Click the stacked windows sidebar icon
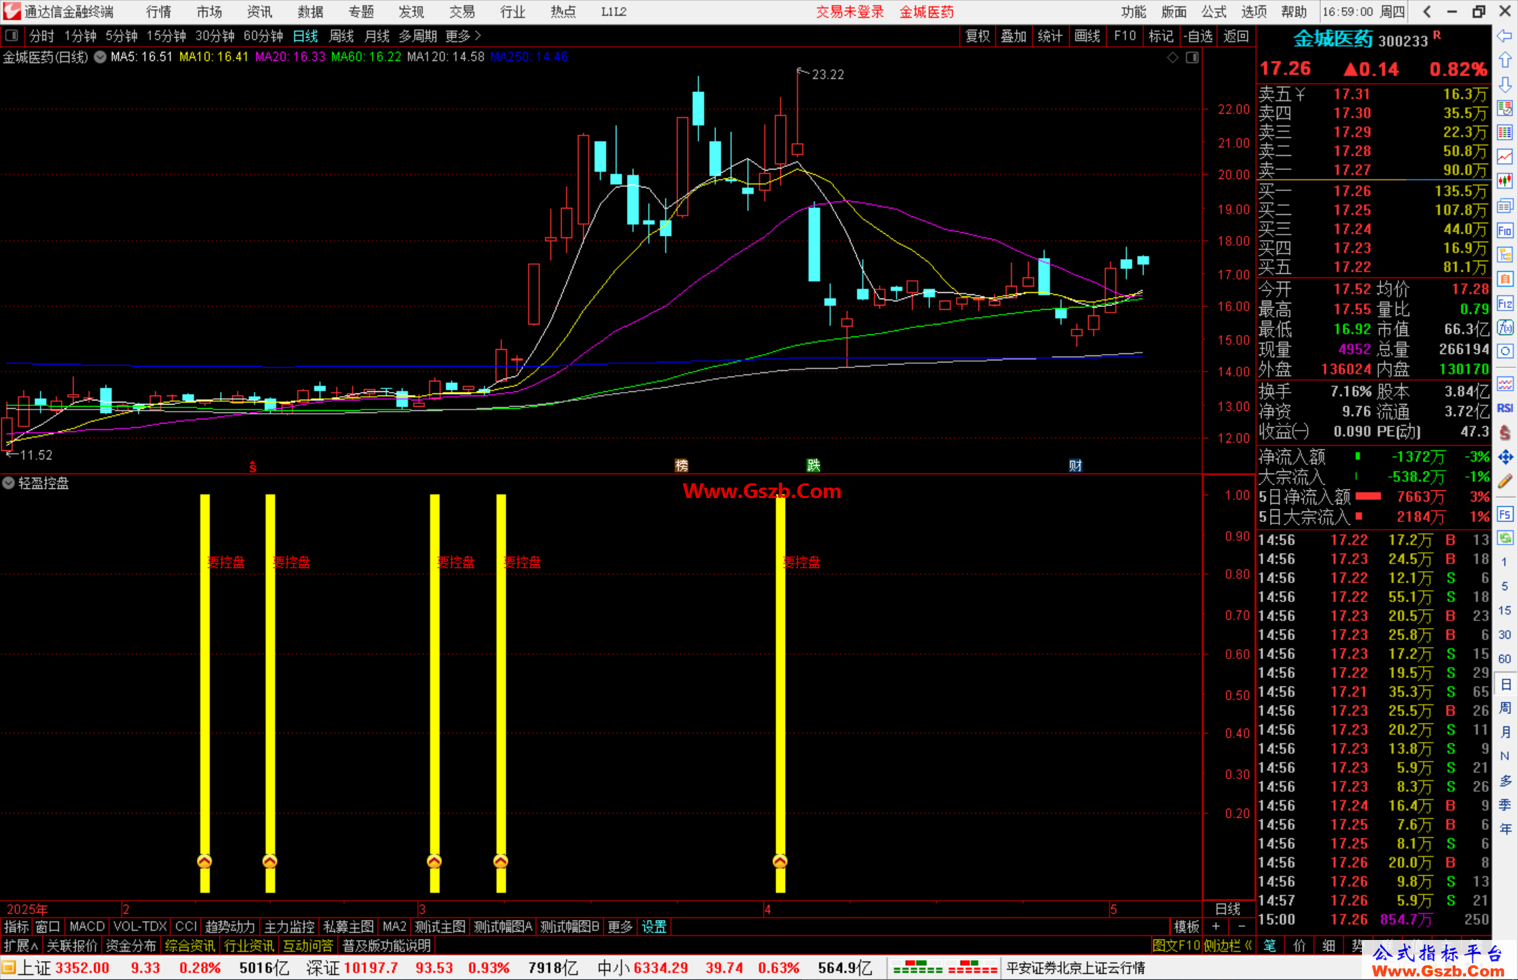Viewport: 1518px width, 980px height. tap(1505, 206)
